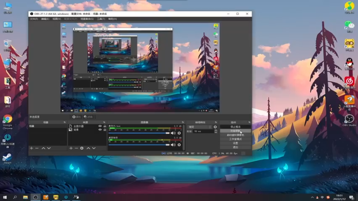Open the 帮助(H) menu
Viewport: 358px width, 201px height.
tap(113, 19)
